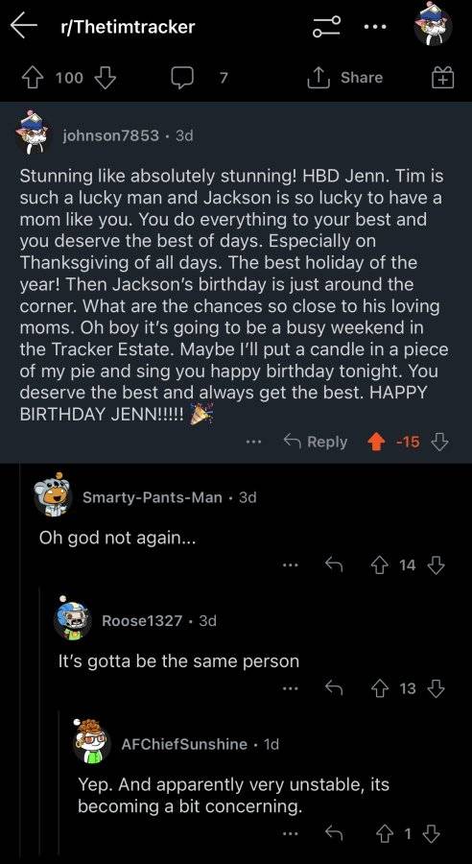The width and height of the screenshot is (472, 864).
Task: Open johnson7853's user profile
Action: (110, 135)
